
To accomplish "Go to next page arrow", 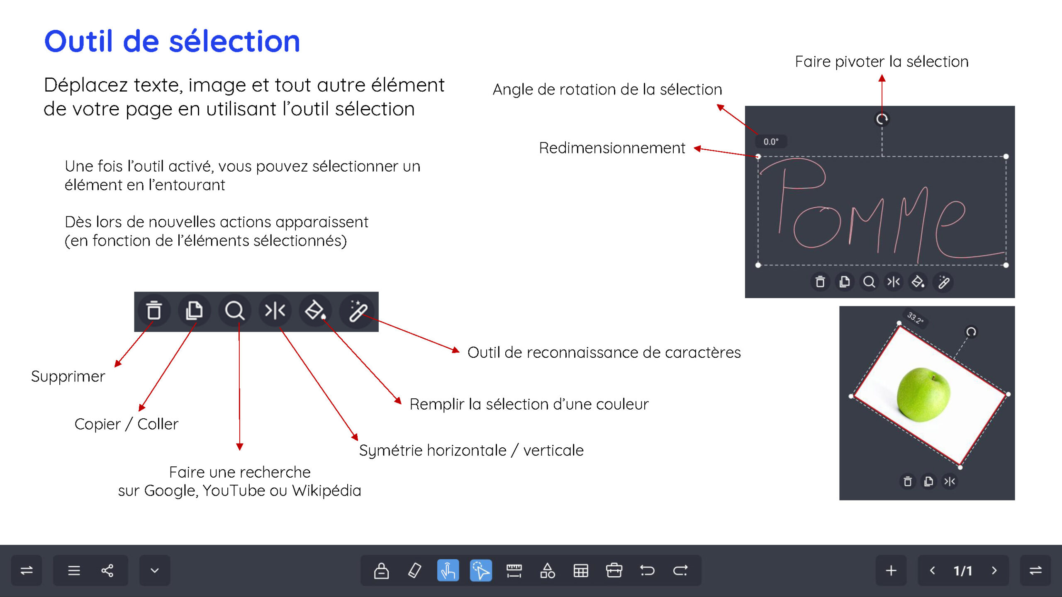I will 994,570.
